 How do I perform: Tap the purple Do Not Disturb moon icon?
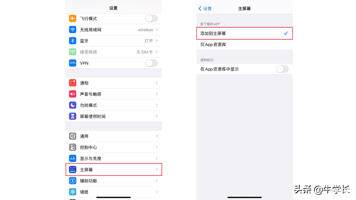(73, 105)
